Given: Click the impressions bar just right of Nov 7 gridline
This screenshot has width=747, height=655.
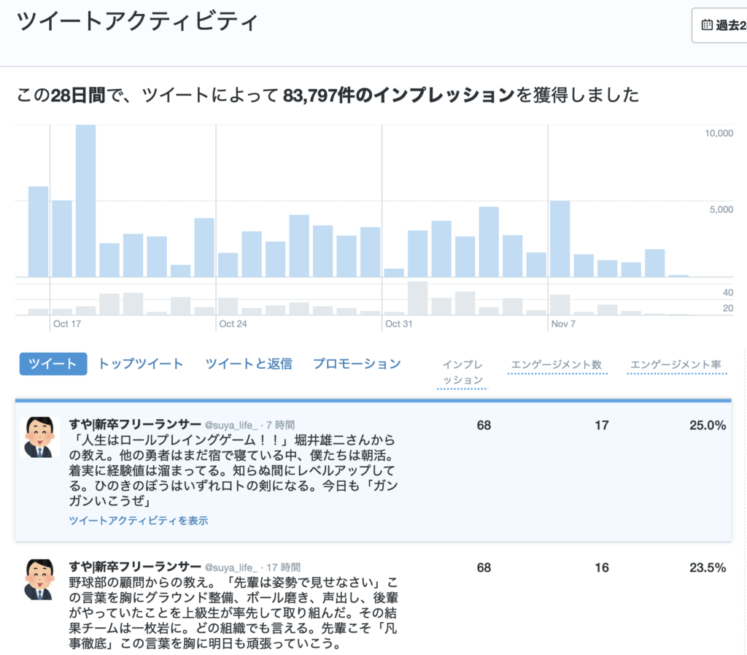Looking at the screenshot, I should coord(560,239).
